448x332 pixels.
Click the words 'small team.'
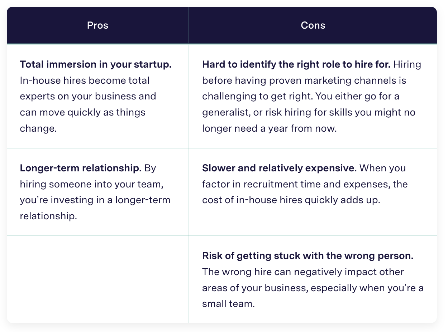point(228,304)
